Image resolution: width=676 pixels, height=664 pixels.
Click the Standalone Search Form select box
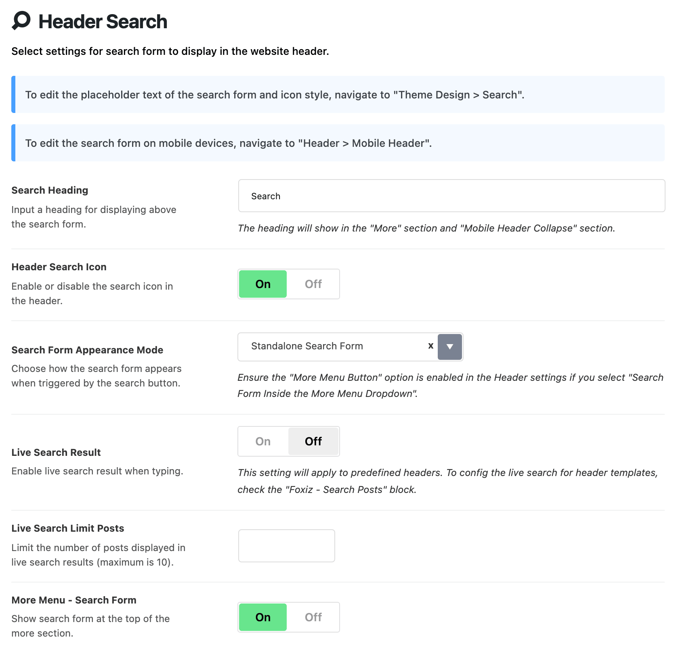pos(350,347)
